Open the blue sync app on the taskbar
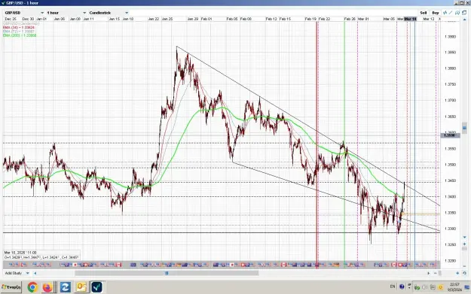471x294 pixels. [65, 287]
